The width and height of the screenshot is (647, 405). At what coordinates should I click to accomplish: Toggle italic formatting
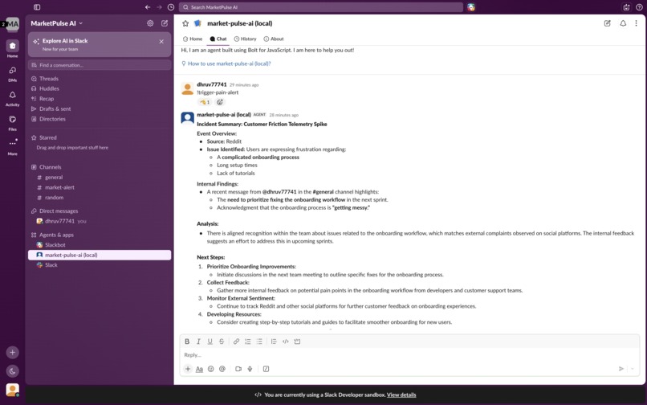(198, 342)
